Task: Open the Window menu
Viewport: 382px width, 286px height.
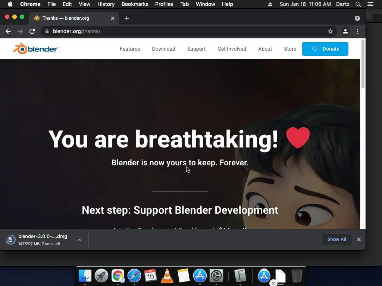Action: [x=206, y=4]
